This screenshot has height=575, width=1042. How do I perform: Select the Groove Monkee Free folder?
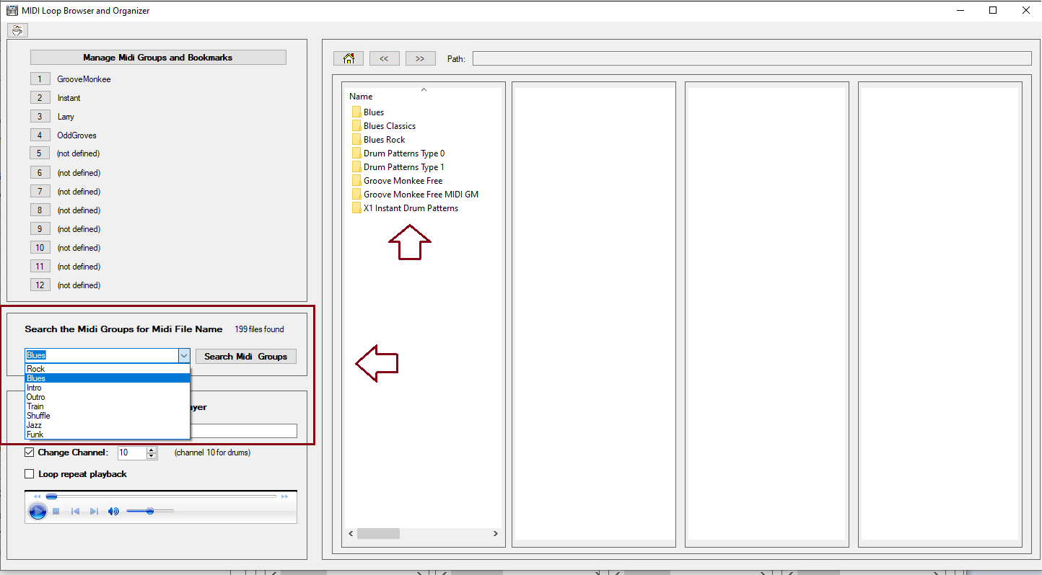pos(398,180)
